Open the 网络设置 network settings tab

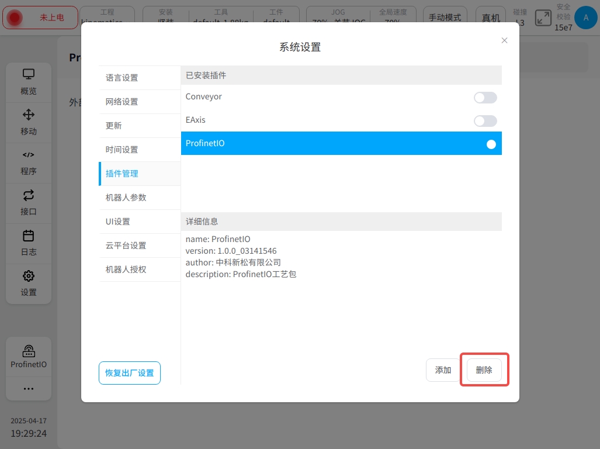click(x=122, y=102)
